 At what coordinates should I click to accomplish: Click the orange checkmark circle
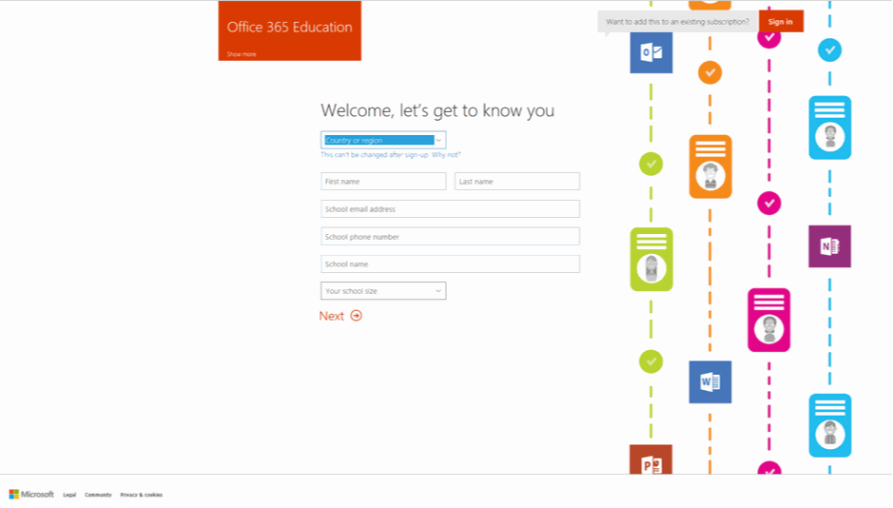(x=709, y=72)
